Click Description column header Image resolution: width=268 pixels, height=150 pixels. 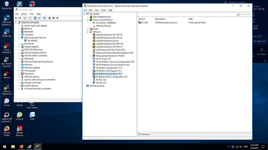(x=171, y=19)
